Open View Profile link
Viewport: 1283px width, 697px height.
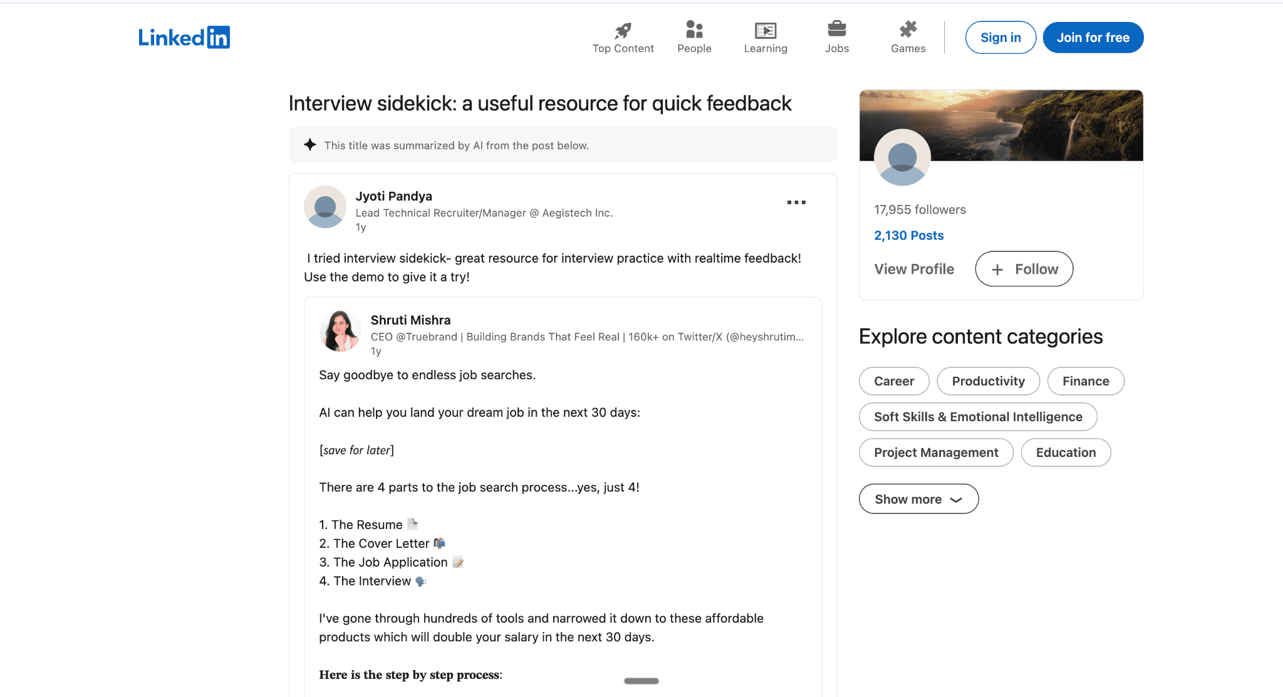[x=914, y=269]
